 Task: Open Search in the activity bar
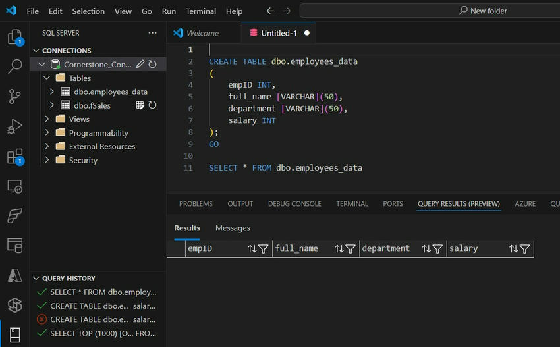click(14, 67)
